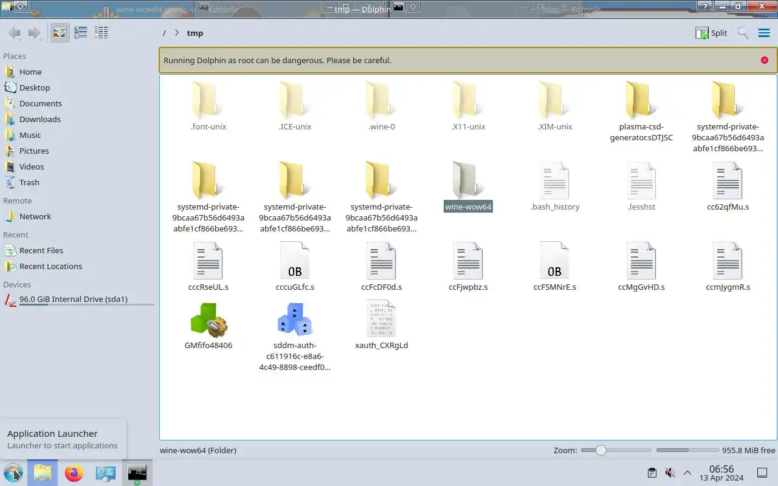Switch to Icons view mode

point(60,33)
